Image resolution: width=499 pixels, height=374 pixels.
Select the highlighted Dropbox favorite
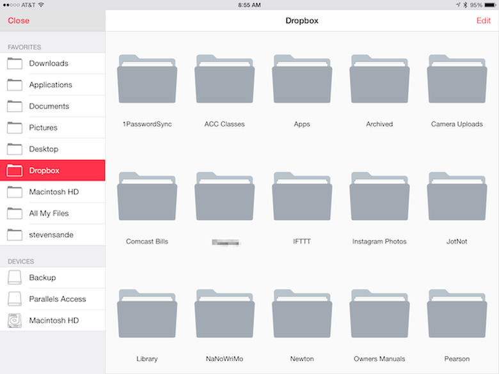tap(52, 171)
